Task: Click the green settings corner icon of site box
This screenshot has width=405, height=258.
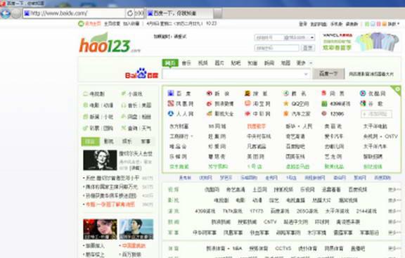Action: [x=397, y=89]
